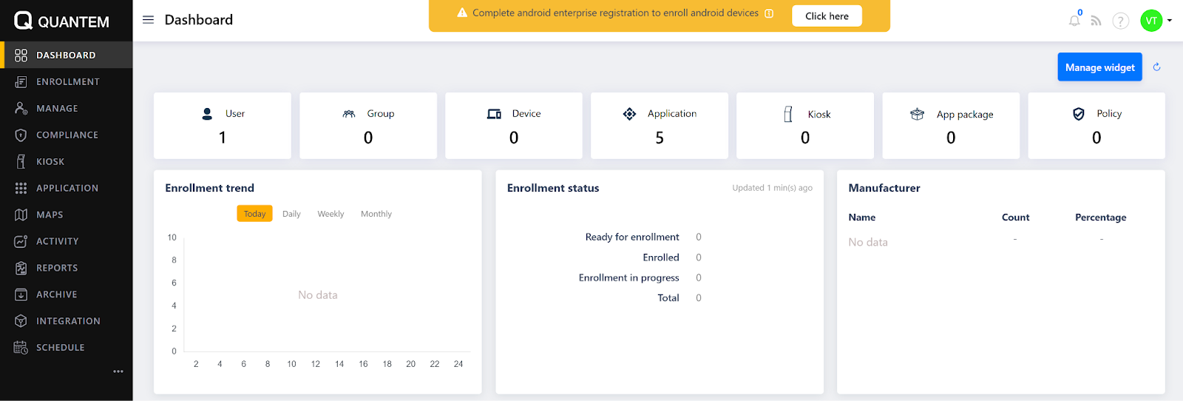Viewport: 1183px width, 401px height.
Task: Open Compliance menu item
Action: point(67,135)
